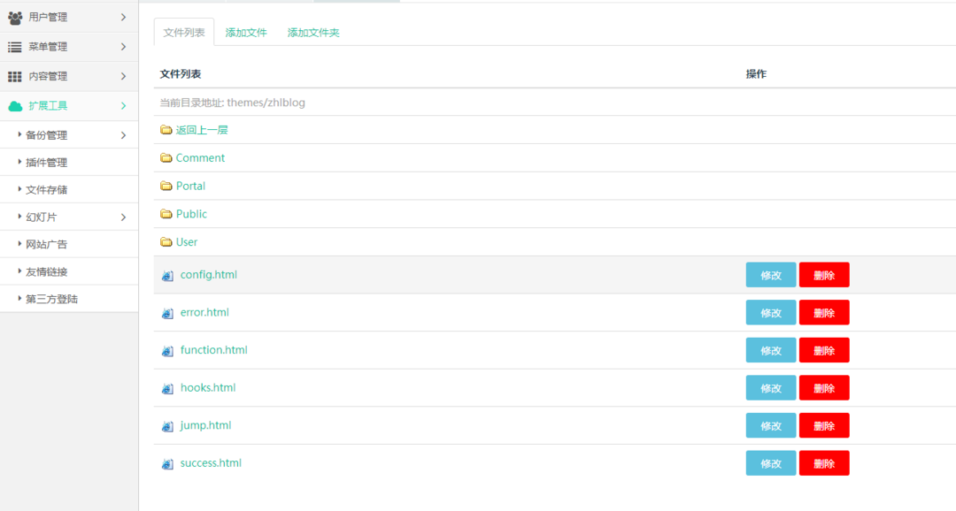Click the file icon beside config.html
956x511 pixels.
[x=167, y=275]
